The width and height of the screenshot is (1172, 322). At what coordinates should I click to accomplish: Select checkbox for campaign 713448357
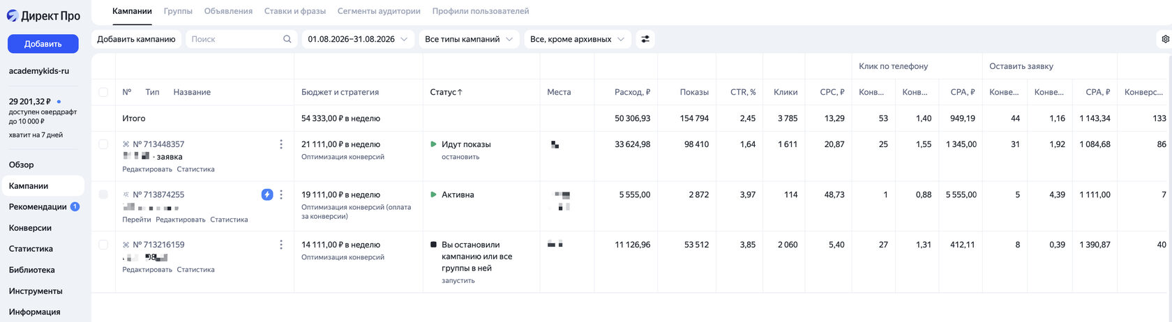click(x=103, y=144)
